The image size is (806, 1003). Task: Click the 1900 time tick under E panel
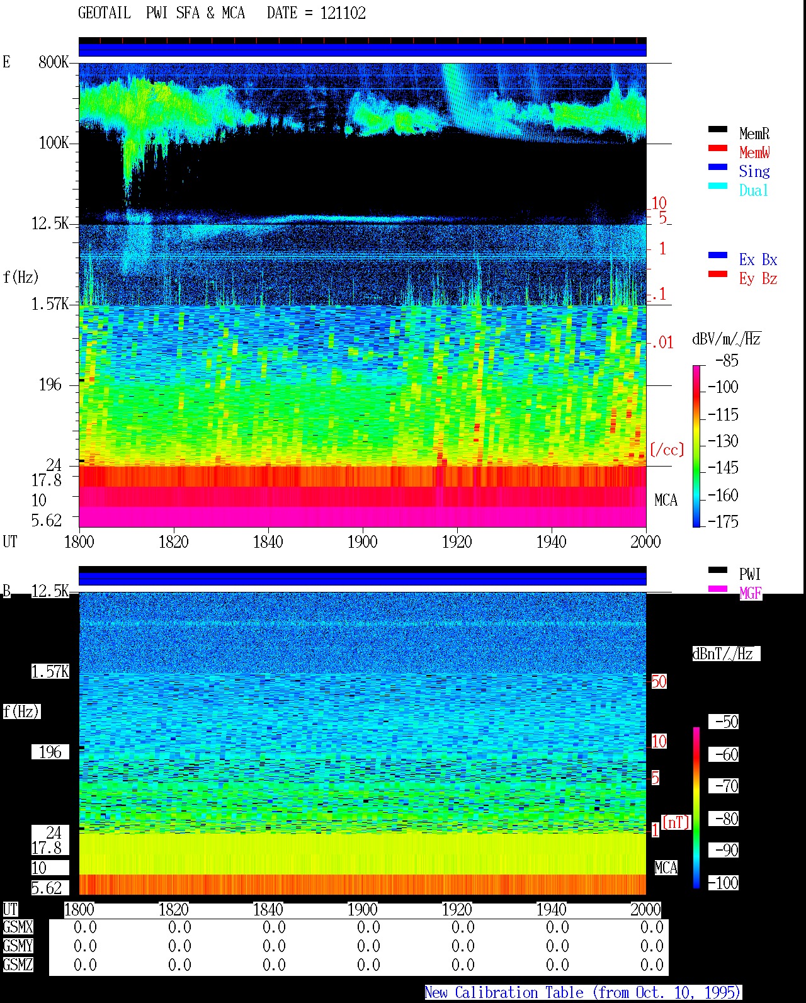click(362, 541)
